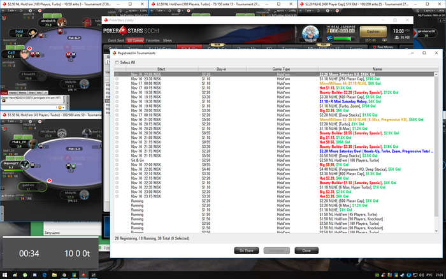Click the replay icon in the $2.20 NLHE table toolbar

(319, 11)
